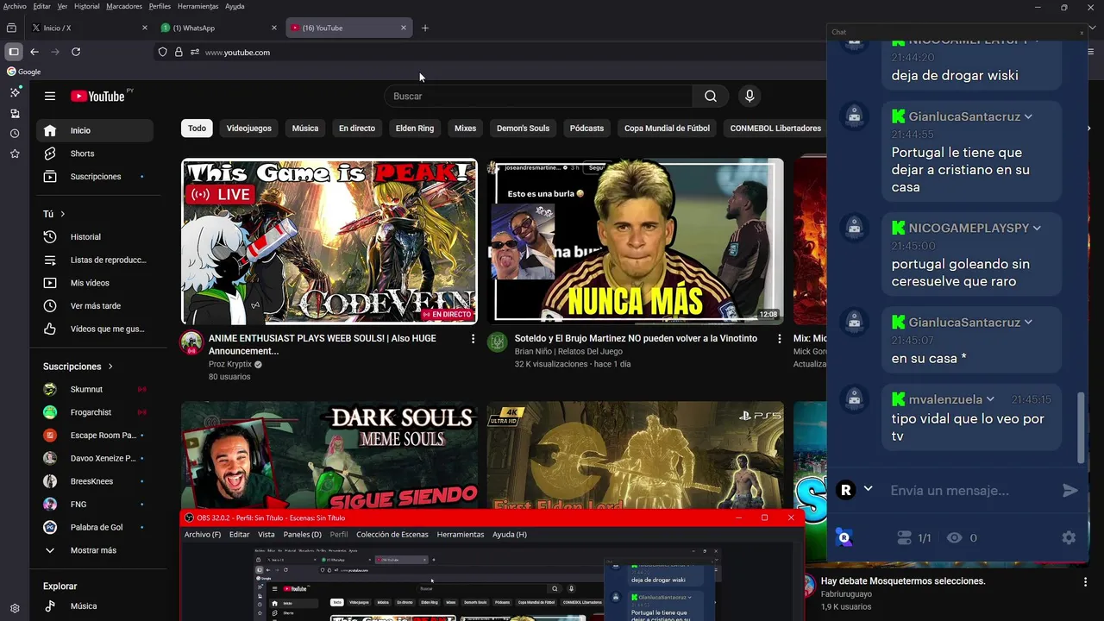
Task: Toggle the browser sidebar panel button
Action: point(14,52)
